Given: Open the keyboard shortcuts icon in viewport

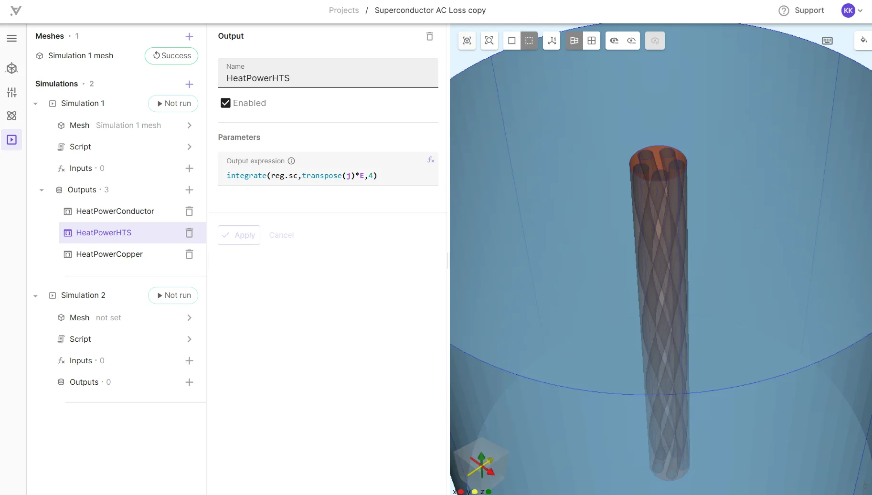Looking at the screenshot, I should pos(828,41).
